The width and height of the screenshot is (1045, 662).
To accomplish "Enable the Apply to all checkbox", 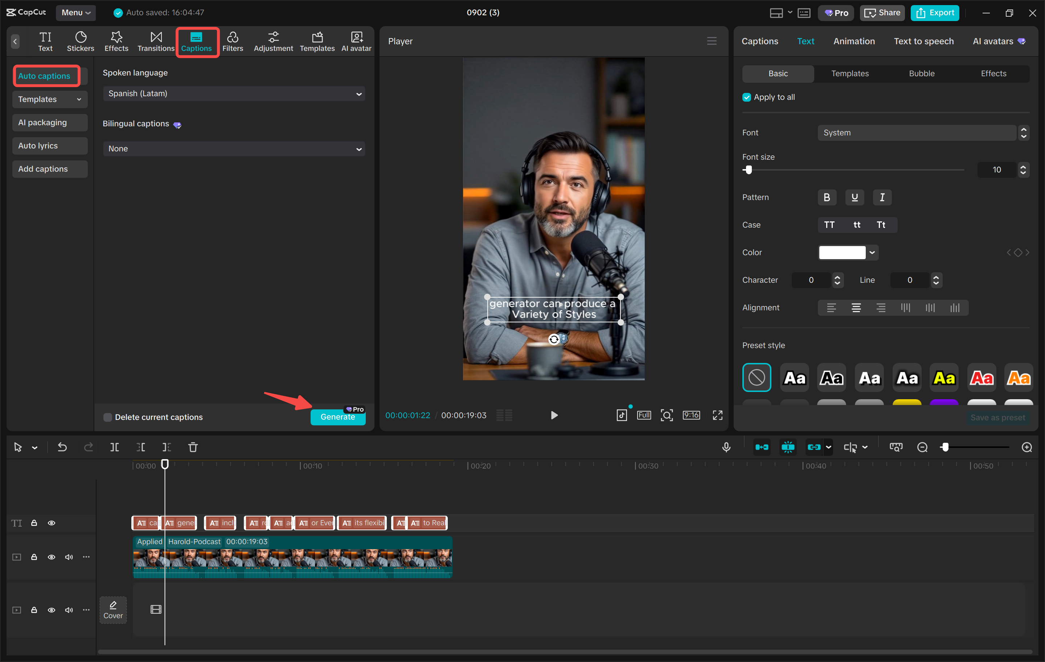I will [x=746, y=97].
